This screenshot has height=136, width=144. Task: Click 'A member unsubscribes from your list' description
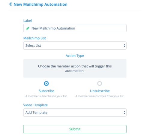click(100, 96)
